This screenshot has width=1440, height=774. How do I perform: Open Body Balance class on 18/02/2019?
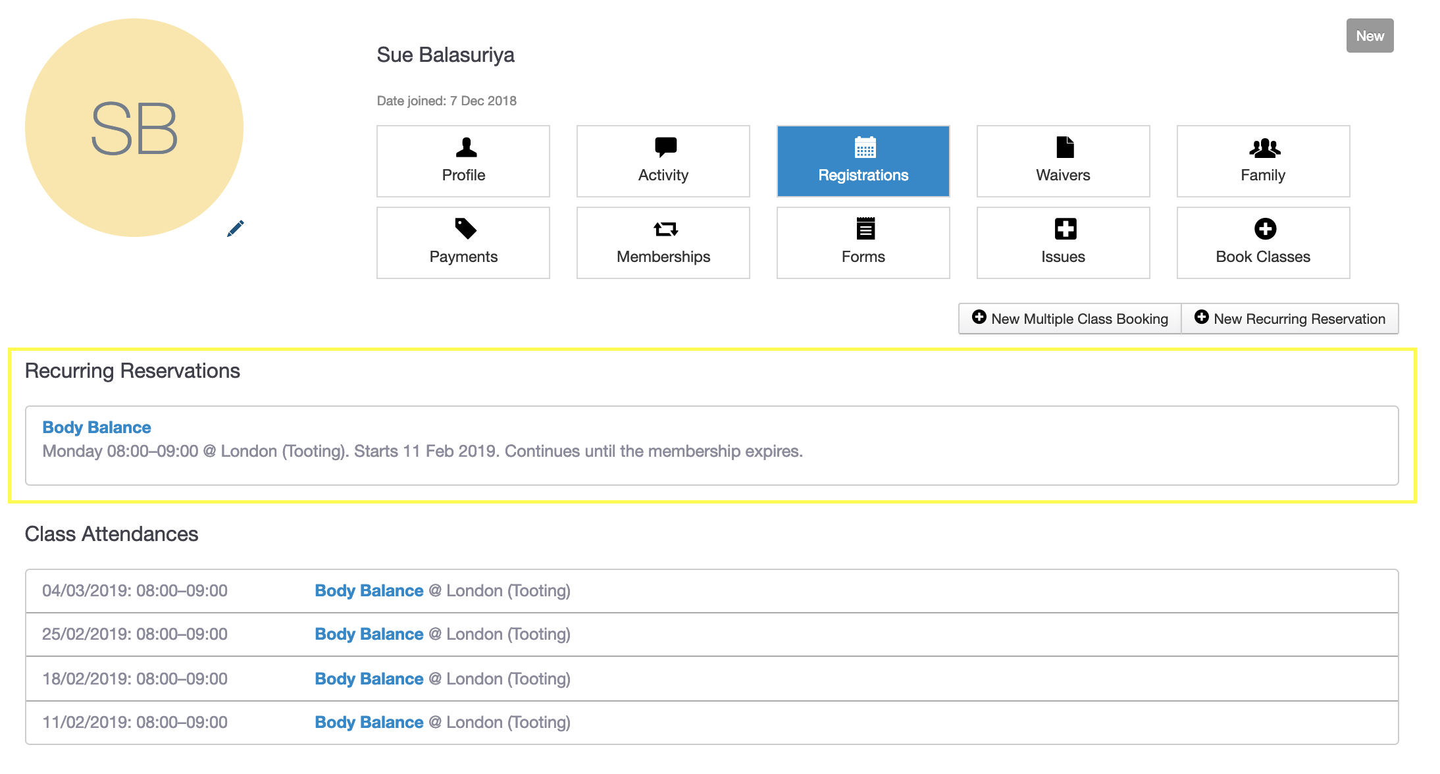point(369,679)
